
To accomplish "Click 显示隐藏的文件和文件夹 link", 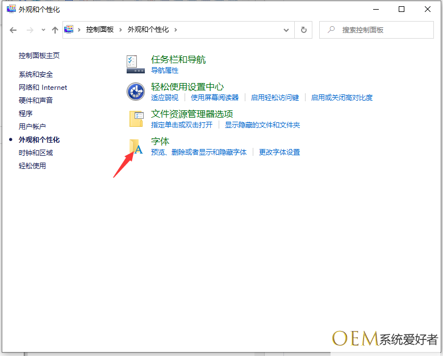I will point(262,125).
